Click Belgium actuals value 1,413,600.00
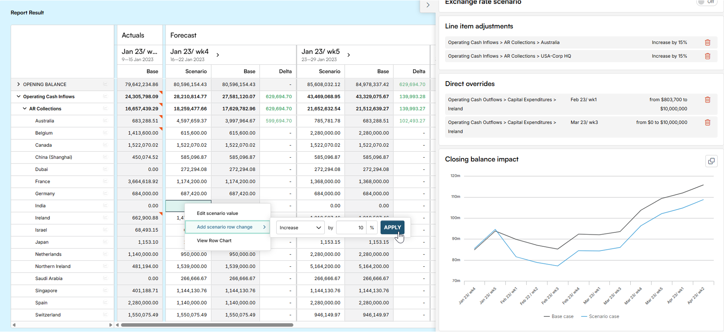Screen dimensions: 724x332 [x=143, y=133]
